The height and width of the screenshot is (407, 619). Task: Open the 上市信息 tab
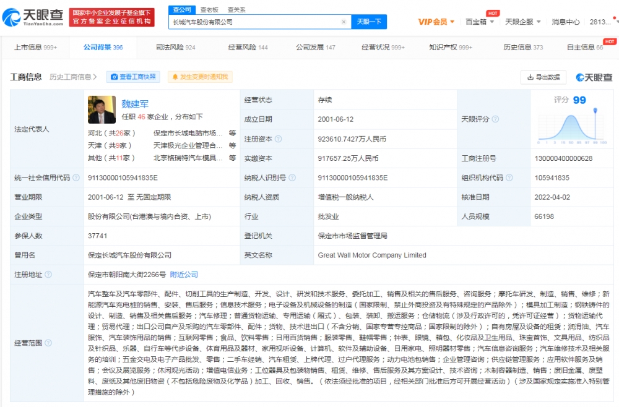[x=35, y=48]
